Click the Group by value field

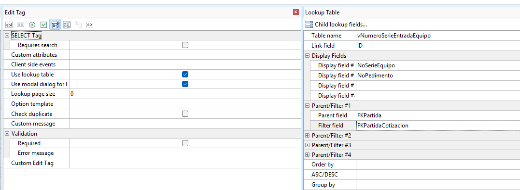(x=438, y=185)
